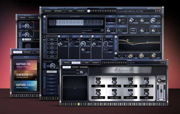Click the Decimate knob
This screenshot has height=114, width=180.
[130, 94]
